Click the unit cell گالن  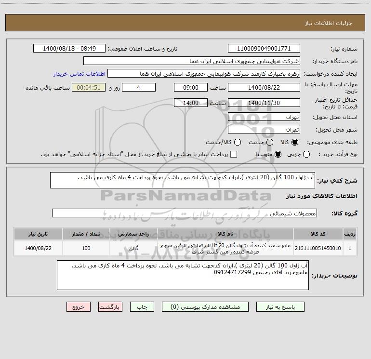133,248
